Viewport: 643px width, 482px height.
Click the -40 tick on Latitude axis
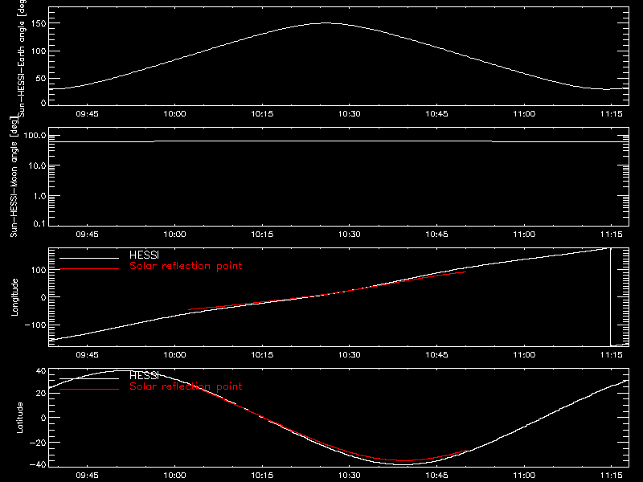click(38, 464)
